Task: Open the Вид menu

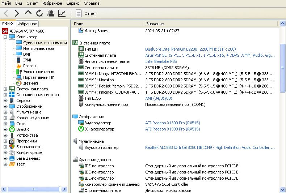Action: pos(18,3)
